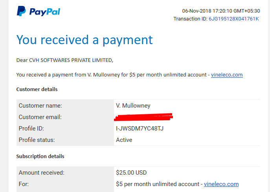Click the redacted customer email
The image size is (270, 192).
[x=143, y=117]
